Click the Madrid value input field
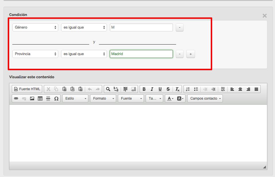The image size is (275, 177). (x=141, y=54)
